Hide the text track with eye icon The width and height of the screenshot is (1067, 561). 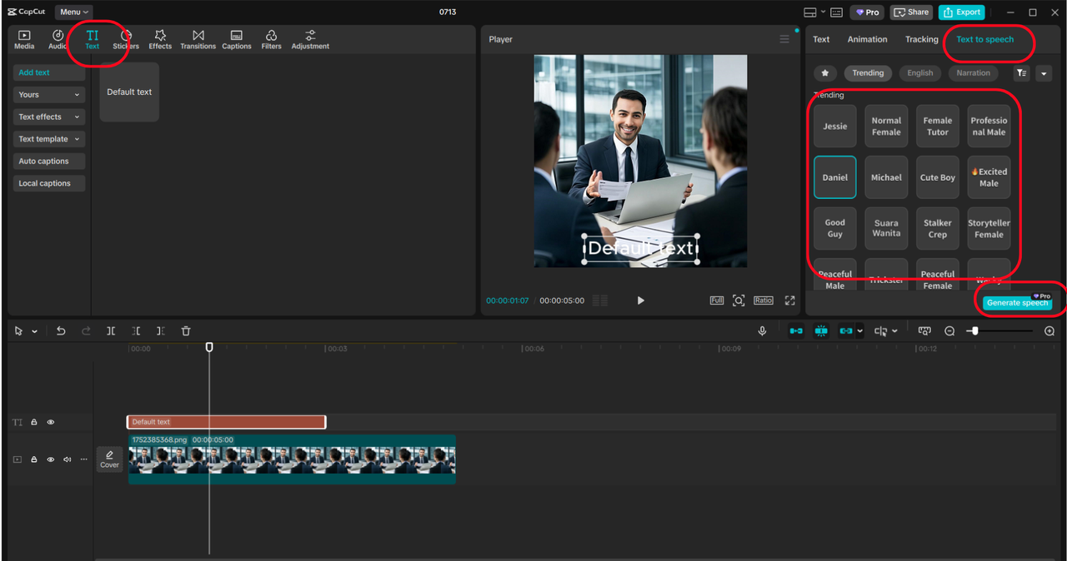pos(51,422)
